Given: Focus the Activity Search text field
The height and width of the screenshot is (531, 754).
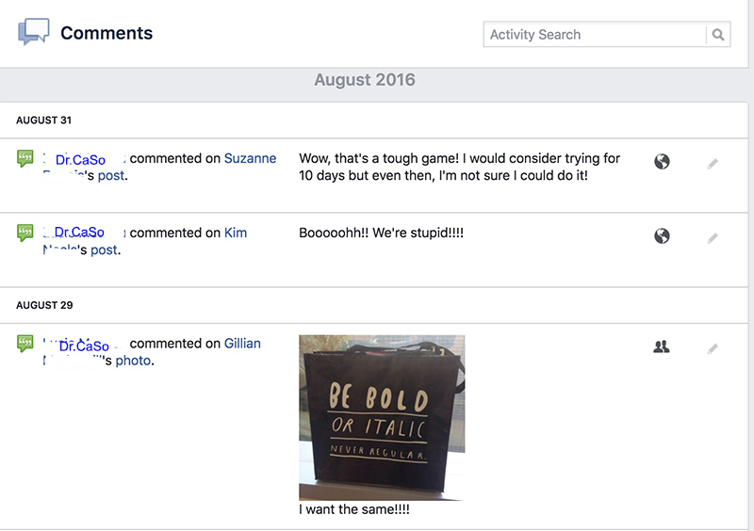Looking at the screenshot, I should coord(594,35).
